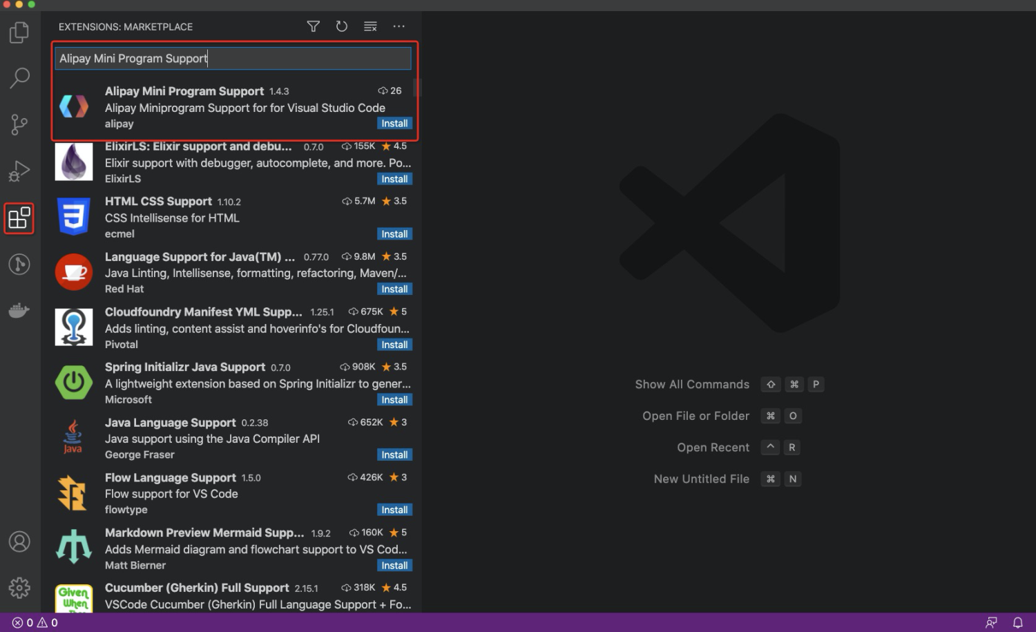
Task: Open the Docker view in the activity bar
Action: (19, 310)
